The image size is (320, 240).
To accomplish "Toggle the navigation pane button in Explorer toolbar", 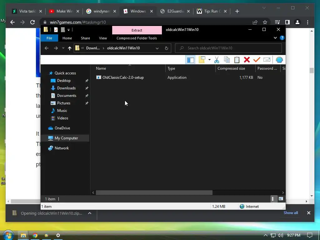I will coord(190,60).
